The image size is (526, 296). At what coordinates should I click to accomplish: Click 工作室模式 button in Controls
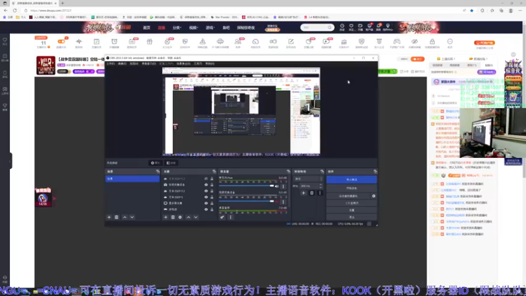pyautogui.click(x=352, y=203)
